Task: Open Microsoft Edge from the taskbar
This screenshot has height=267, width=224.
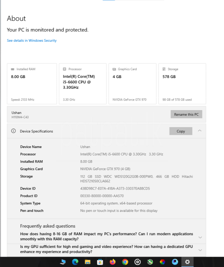Action: point(75,262)
